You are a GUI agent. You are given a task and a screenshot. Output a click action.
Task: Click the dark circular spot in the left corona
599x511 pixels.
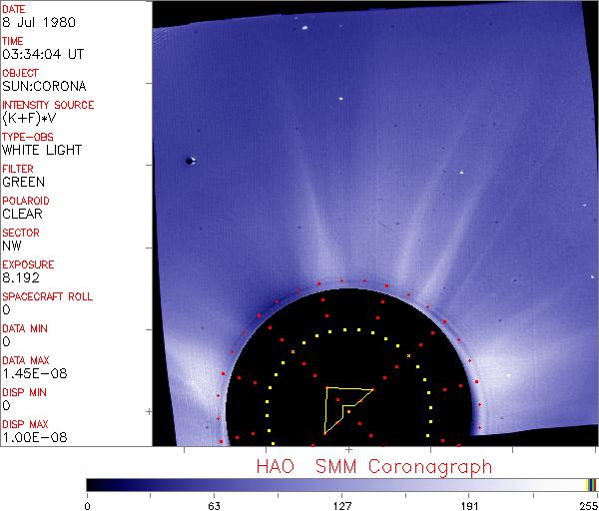190,161
